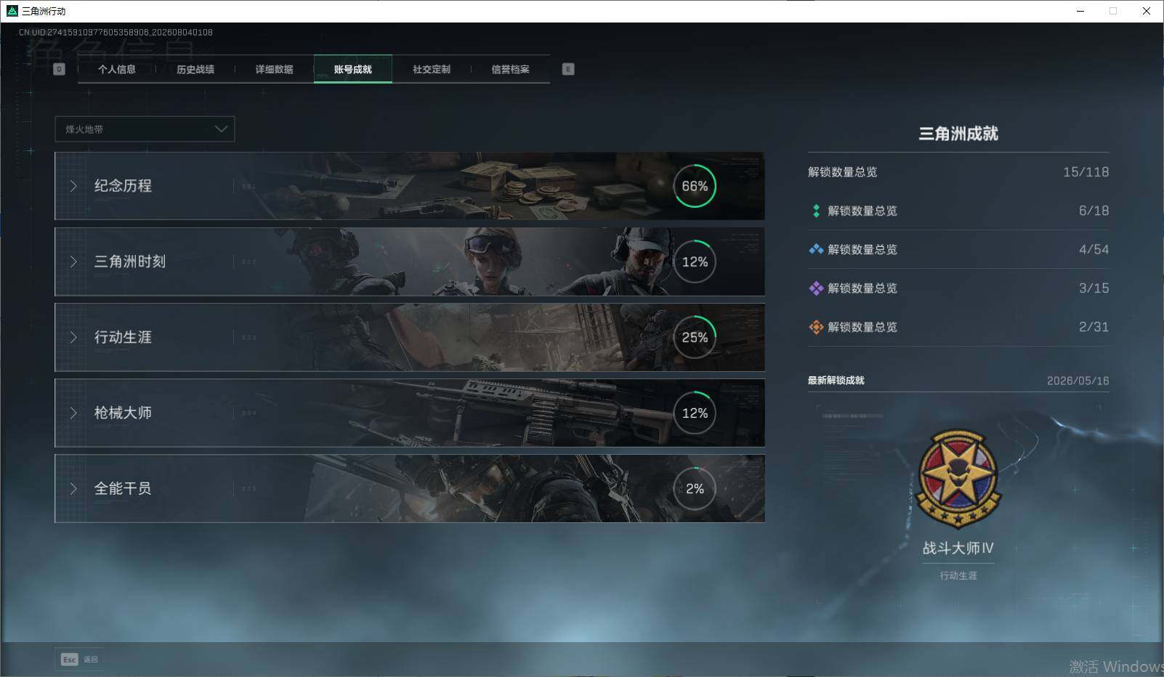Open the 烽火地带 mode dropdown
1164x677 pixels.
pyautogui.click(x=145, y=129)
